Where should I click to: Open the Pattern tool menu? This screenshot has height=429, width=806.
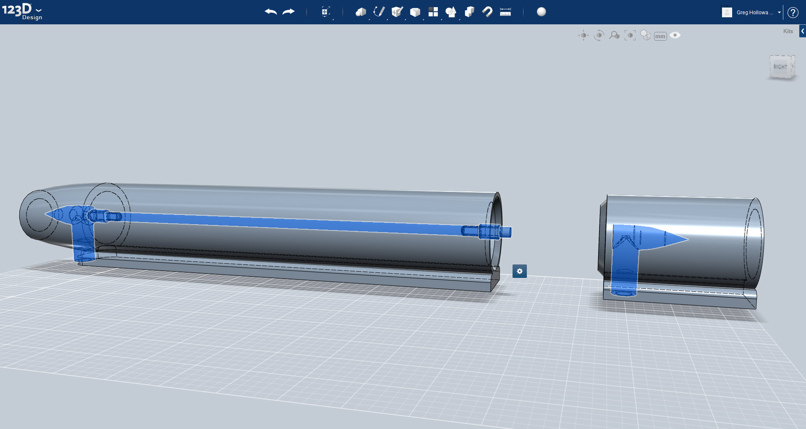tap(433, 12)
